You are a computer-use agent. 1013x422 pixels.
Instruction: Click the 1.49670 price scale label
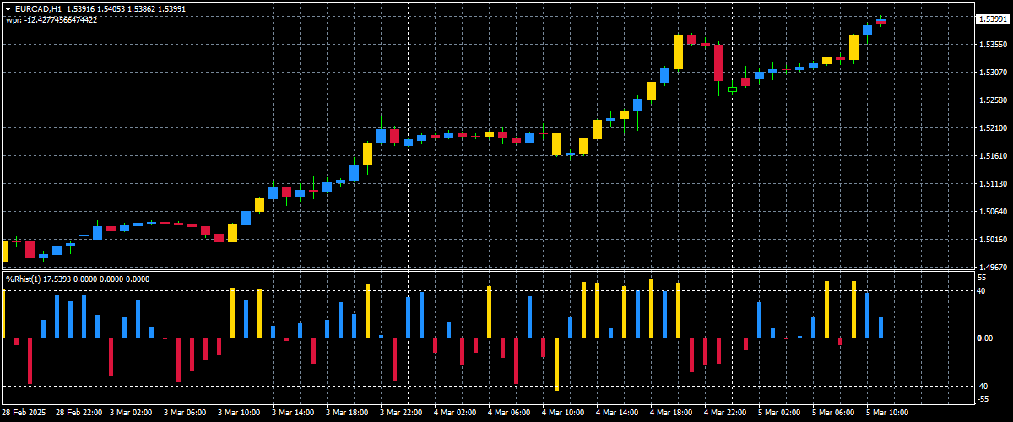[x=991, y=267]
